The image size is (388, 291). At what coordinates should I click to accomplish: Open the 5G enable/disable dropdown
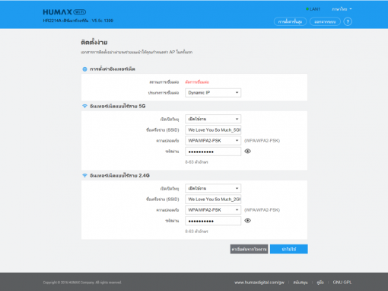tap(213, 119)
